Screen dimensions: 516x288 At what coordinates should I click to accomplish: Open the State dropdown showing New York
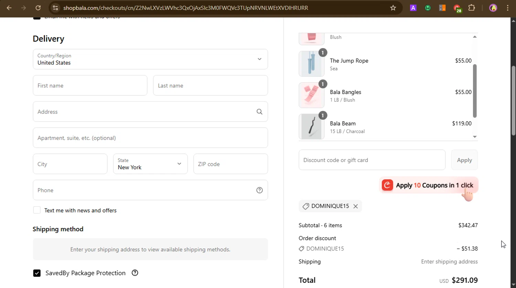point(150,164)
